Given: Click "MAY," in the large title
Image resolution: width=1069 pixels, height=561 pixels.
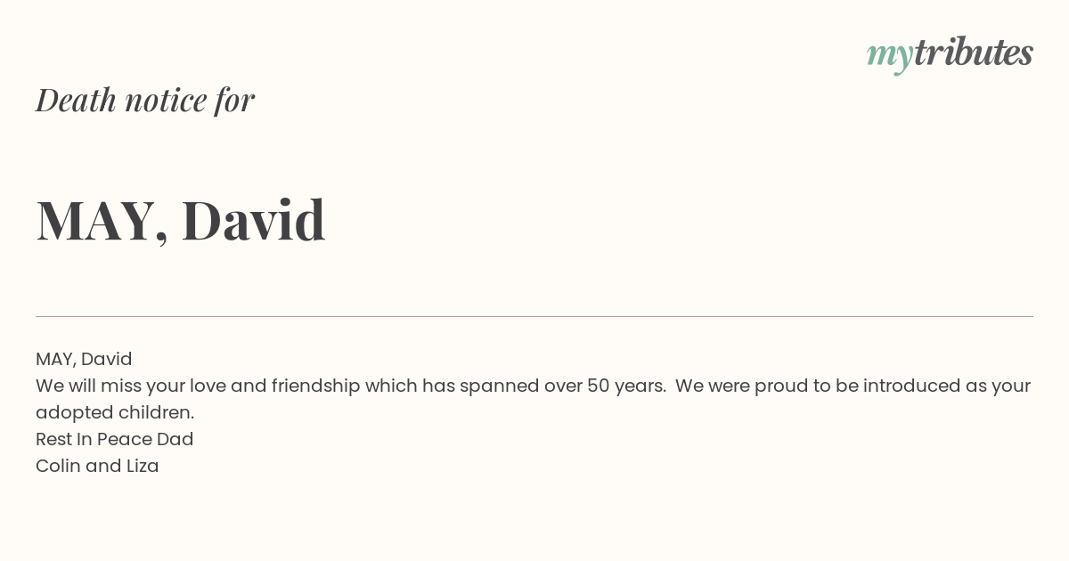Looking at the screenshot, I should [102, 222].
